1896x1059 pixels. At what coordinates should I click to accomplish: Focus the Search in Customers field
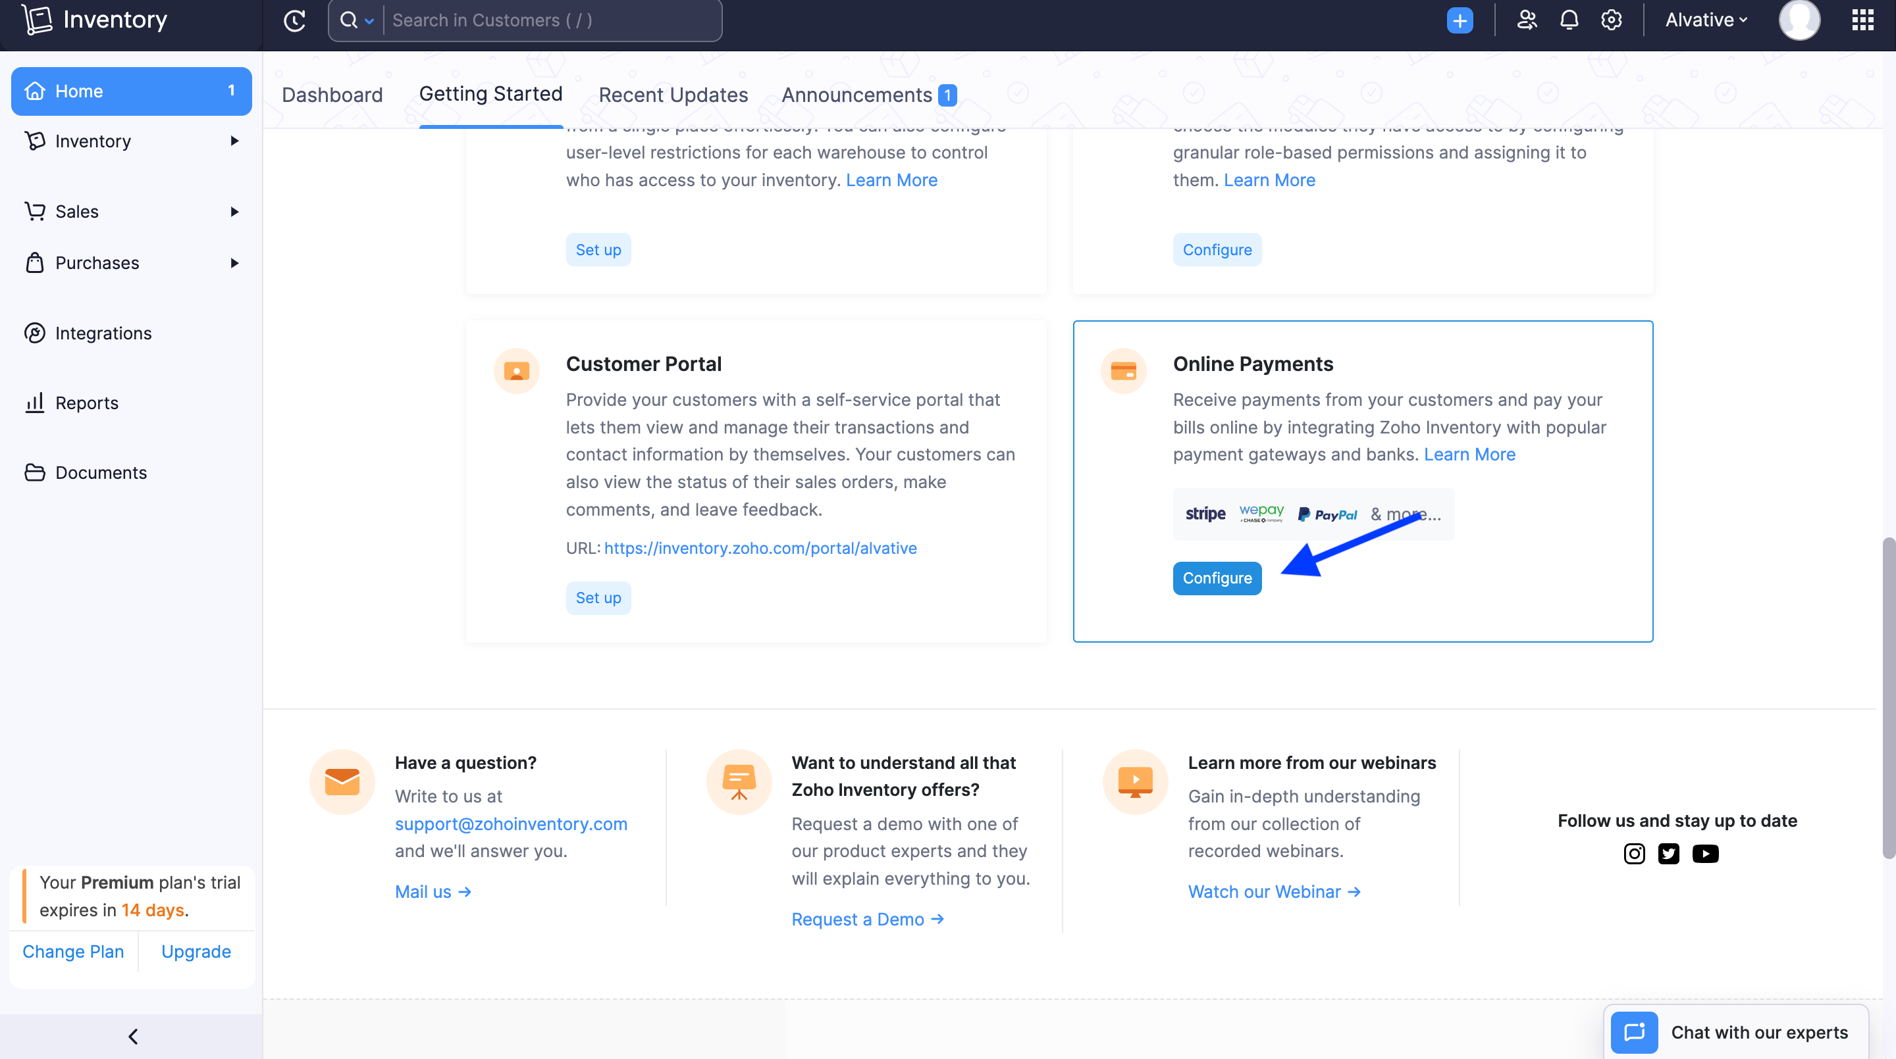(552, 20)
